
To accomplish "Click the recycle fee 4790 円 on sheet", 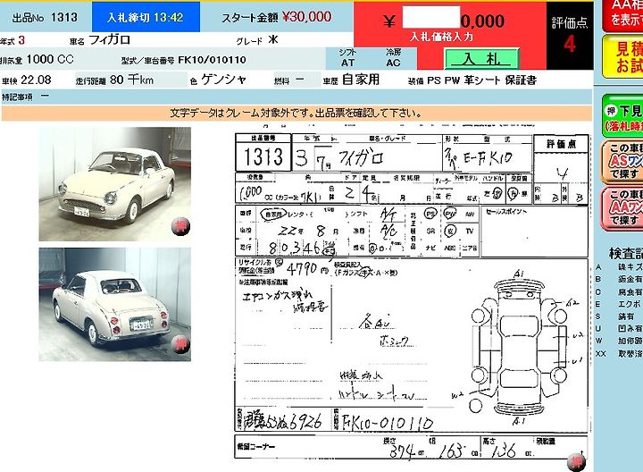I will point(307,269).
